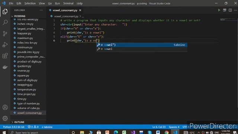Image resolution: width=238 pixels, height=134 pixels.
Task: Click vowel_consonant.py in the breadcrumb
Action: [x=66, y=16]
